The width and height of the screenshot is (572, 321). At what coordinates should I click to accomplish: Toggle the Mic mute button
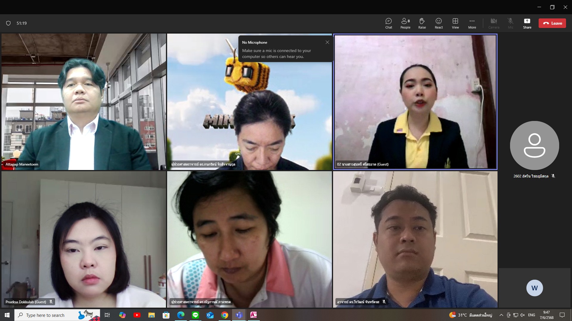tap(510, 23)
